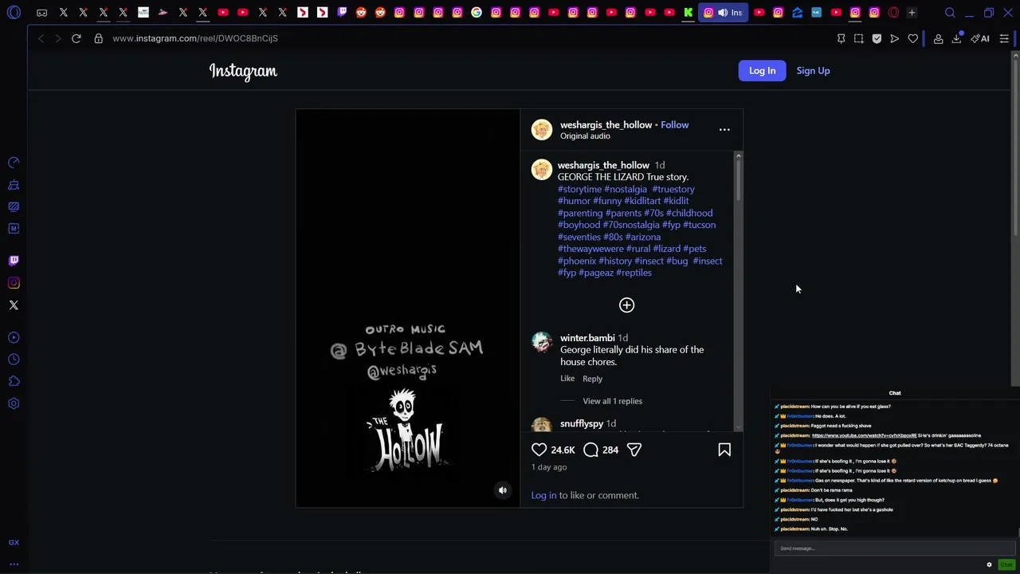
Task: Like the reel with the heart icon
Action: 539,450
